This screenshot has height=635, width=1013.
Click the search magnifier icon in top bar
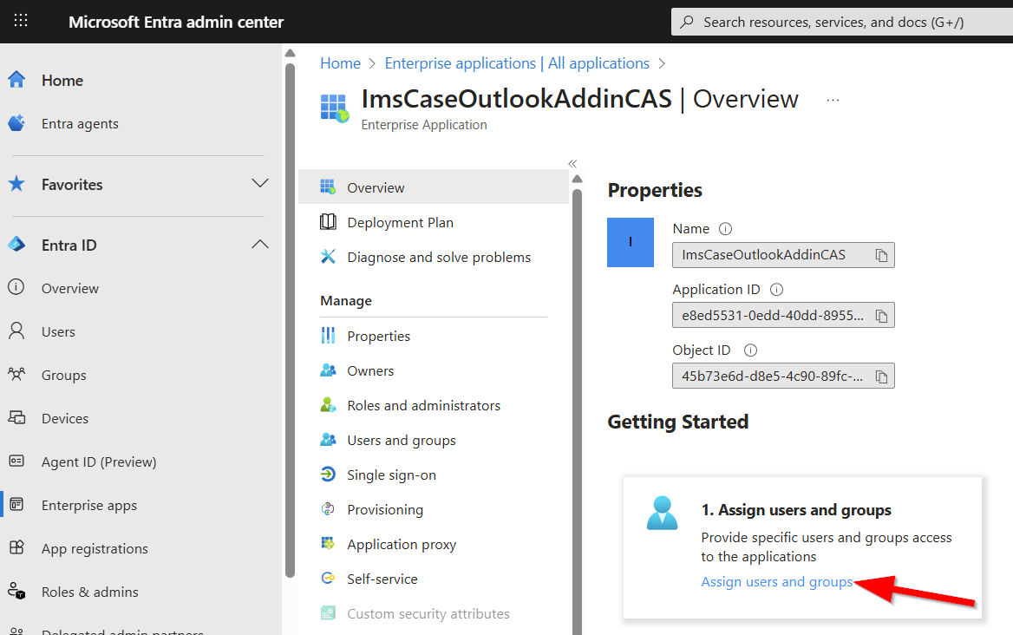coord(688,22)
